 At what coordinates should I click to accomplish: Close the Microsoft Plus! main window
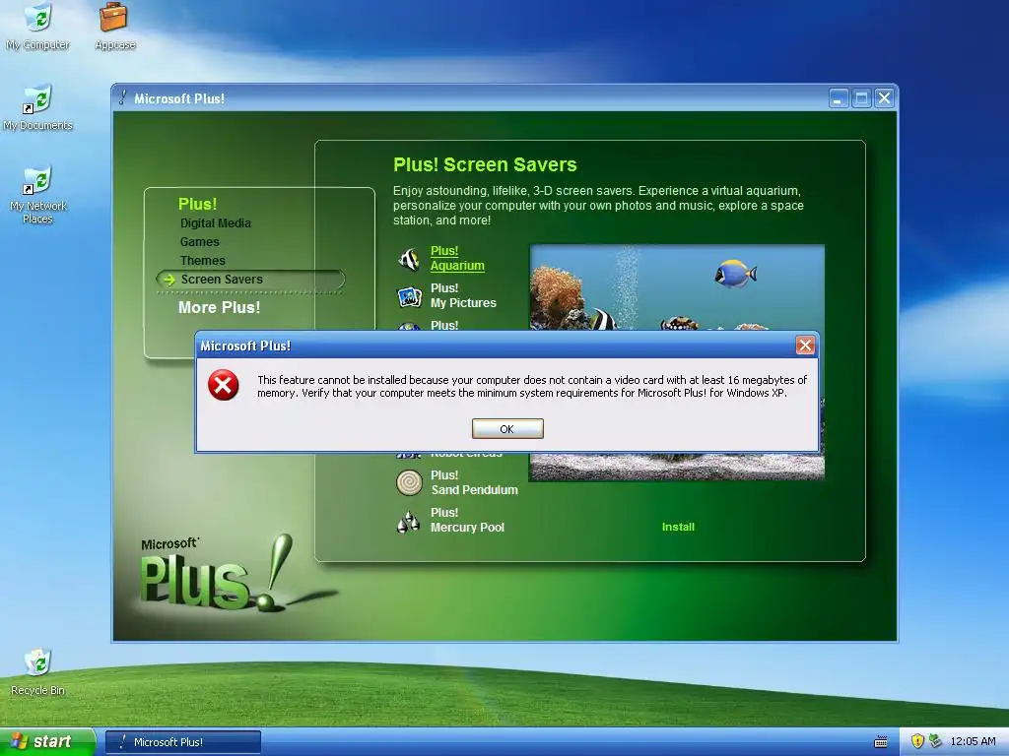click(884, 98)
